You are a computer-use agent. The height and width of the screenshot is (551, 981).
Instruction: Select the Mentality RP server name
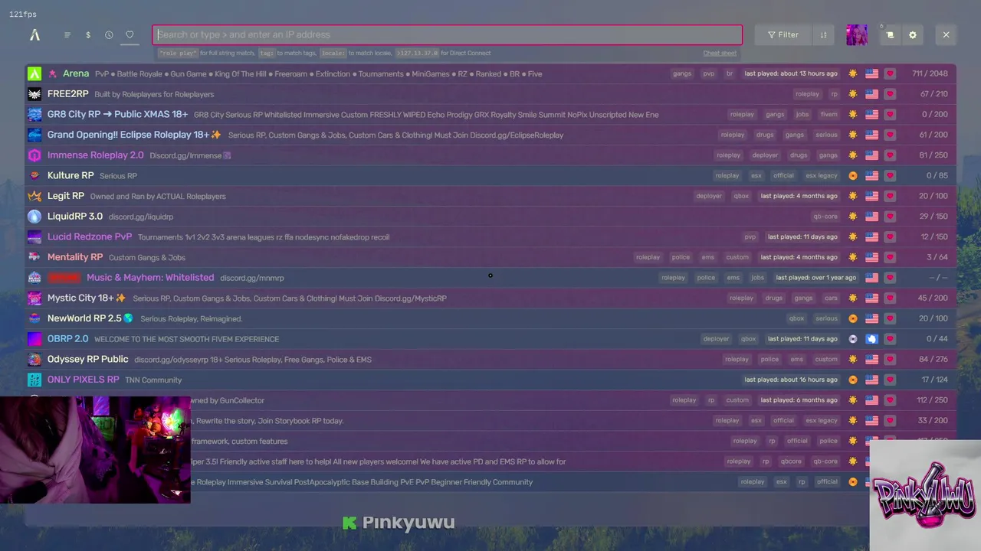(x=75, y=257)
